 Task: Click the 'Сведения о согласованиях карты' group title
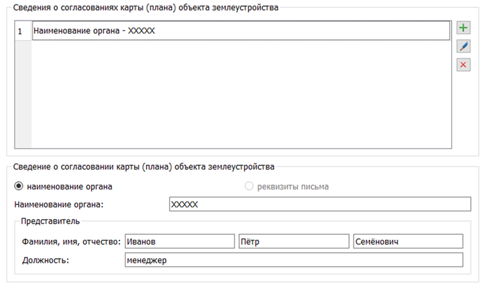146,7
